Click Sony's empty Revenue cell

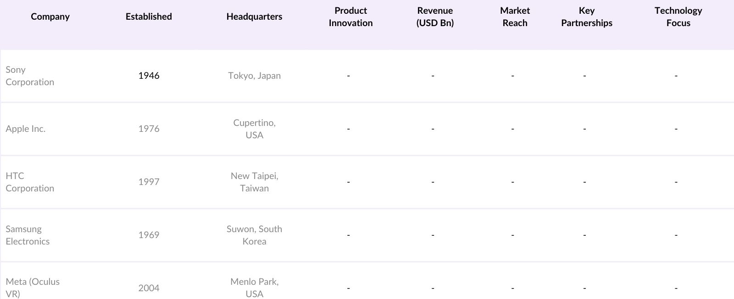point(433,76)
